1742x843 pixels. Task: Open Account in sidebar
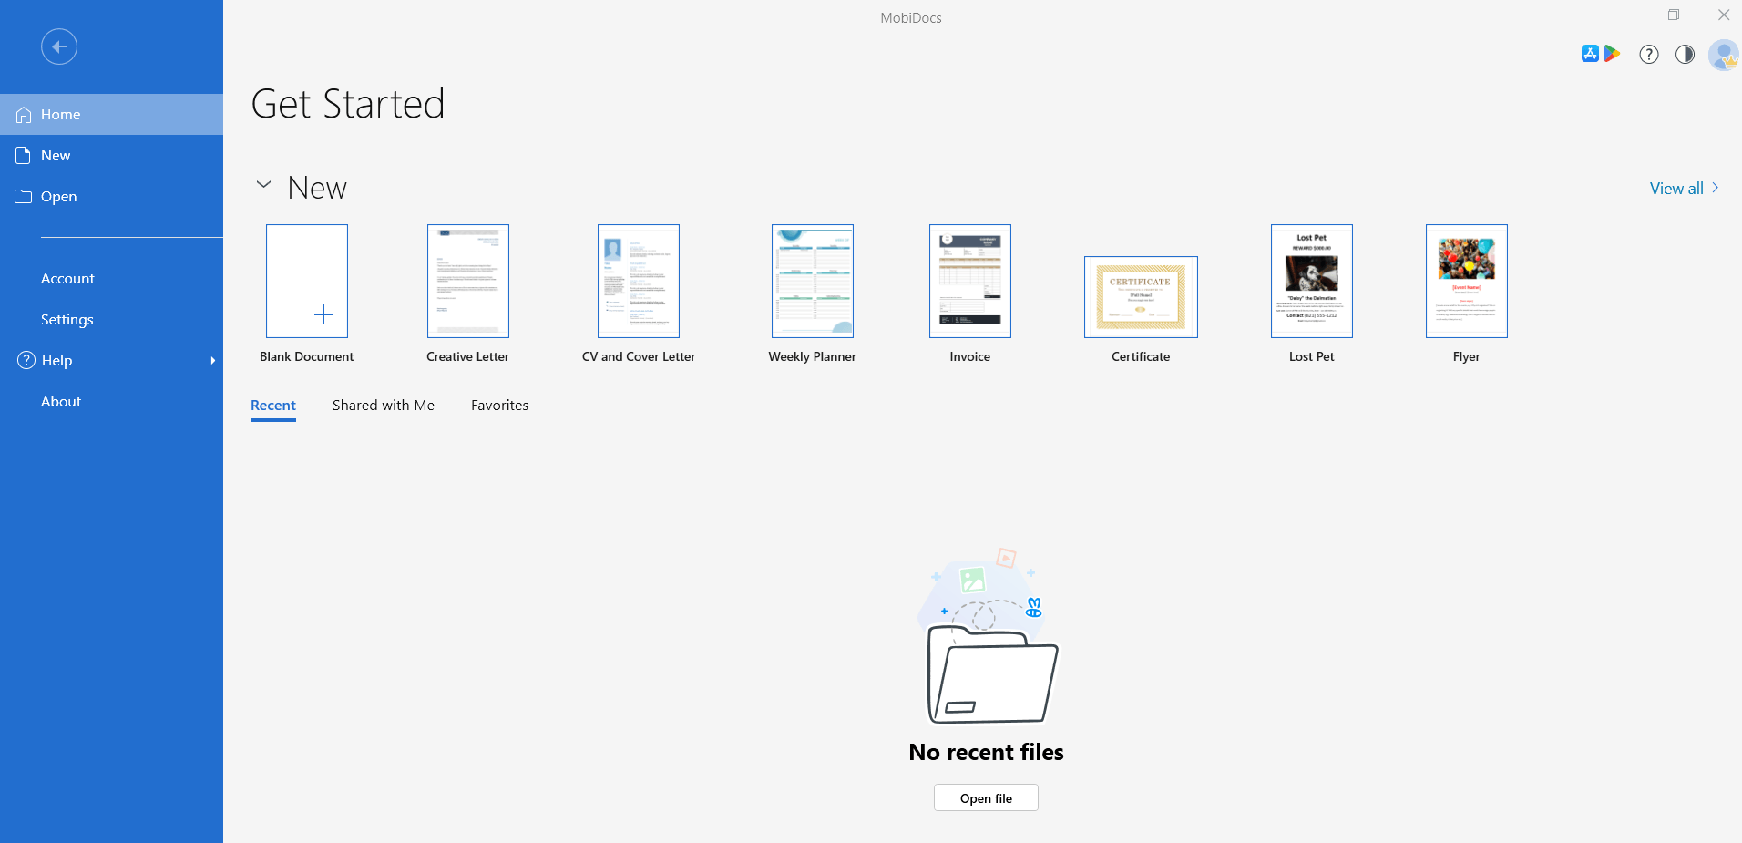click(67, 279)
